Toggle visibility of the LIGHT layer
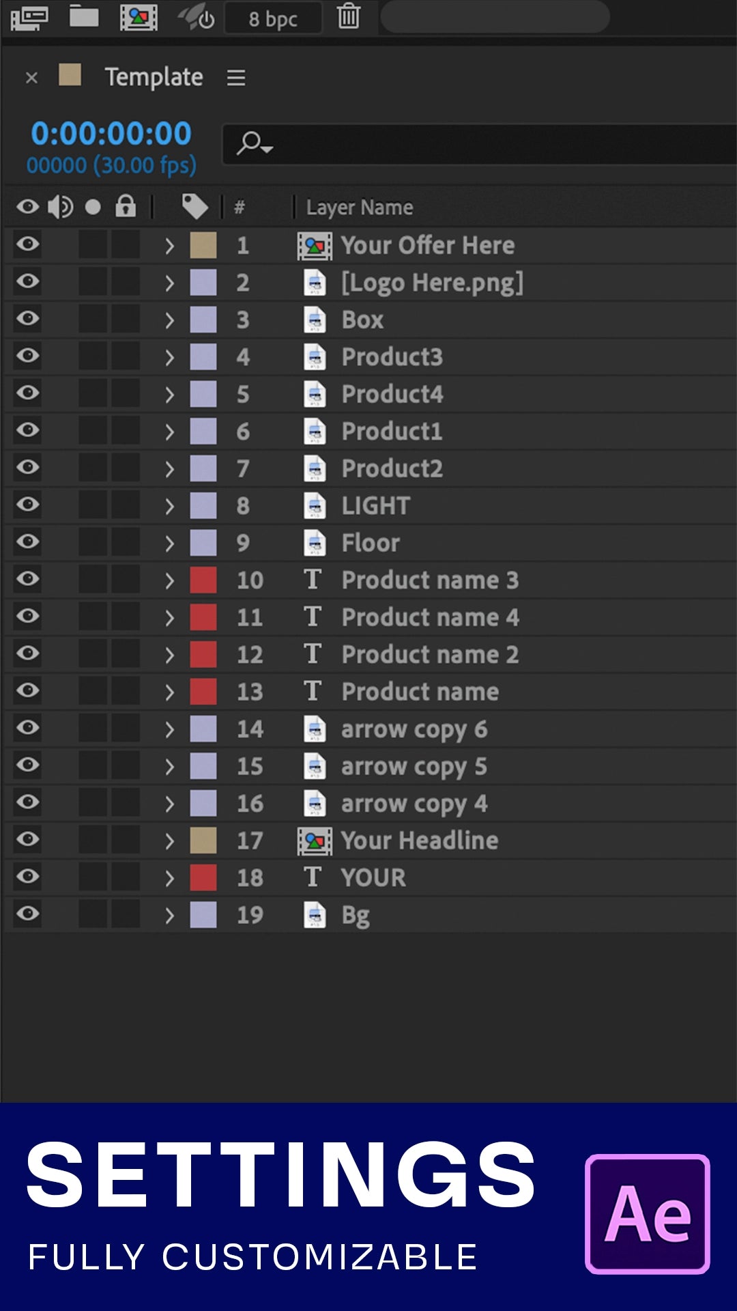The width and height of the screenshot is (737, 1311). click(28, 505)
